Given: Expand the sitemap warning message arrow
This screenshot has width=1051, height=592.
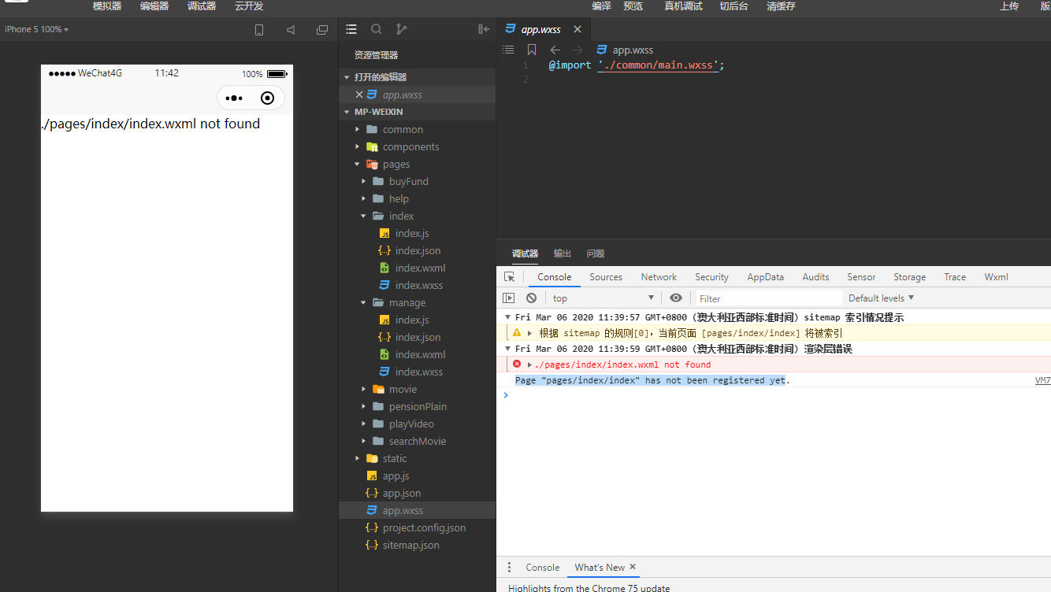Looking at the screenshot, I should tap(530, 333).
